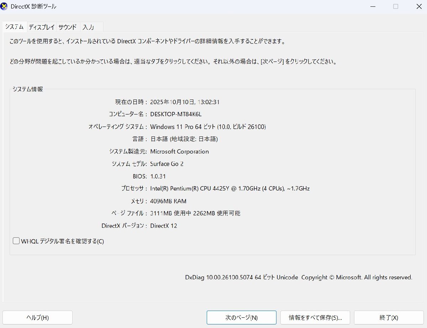Toggle WHQL digital signature verification
This screenshot has height=328, width=427.
click(16, 241)
